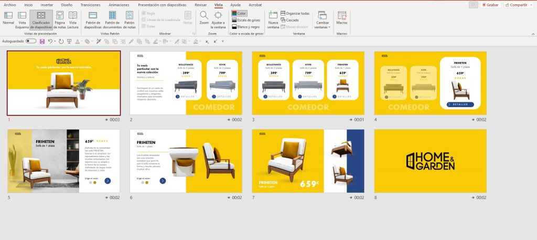Open Página de notas view
The image size is (537, 240).
(60, 18)
